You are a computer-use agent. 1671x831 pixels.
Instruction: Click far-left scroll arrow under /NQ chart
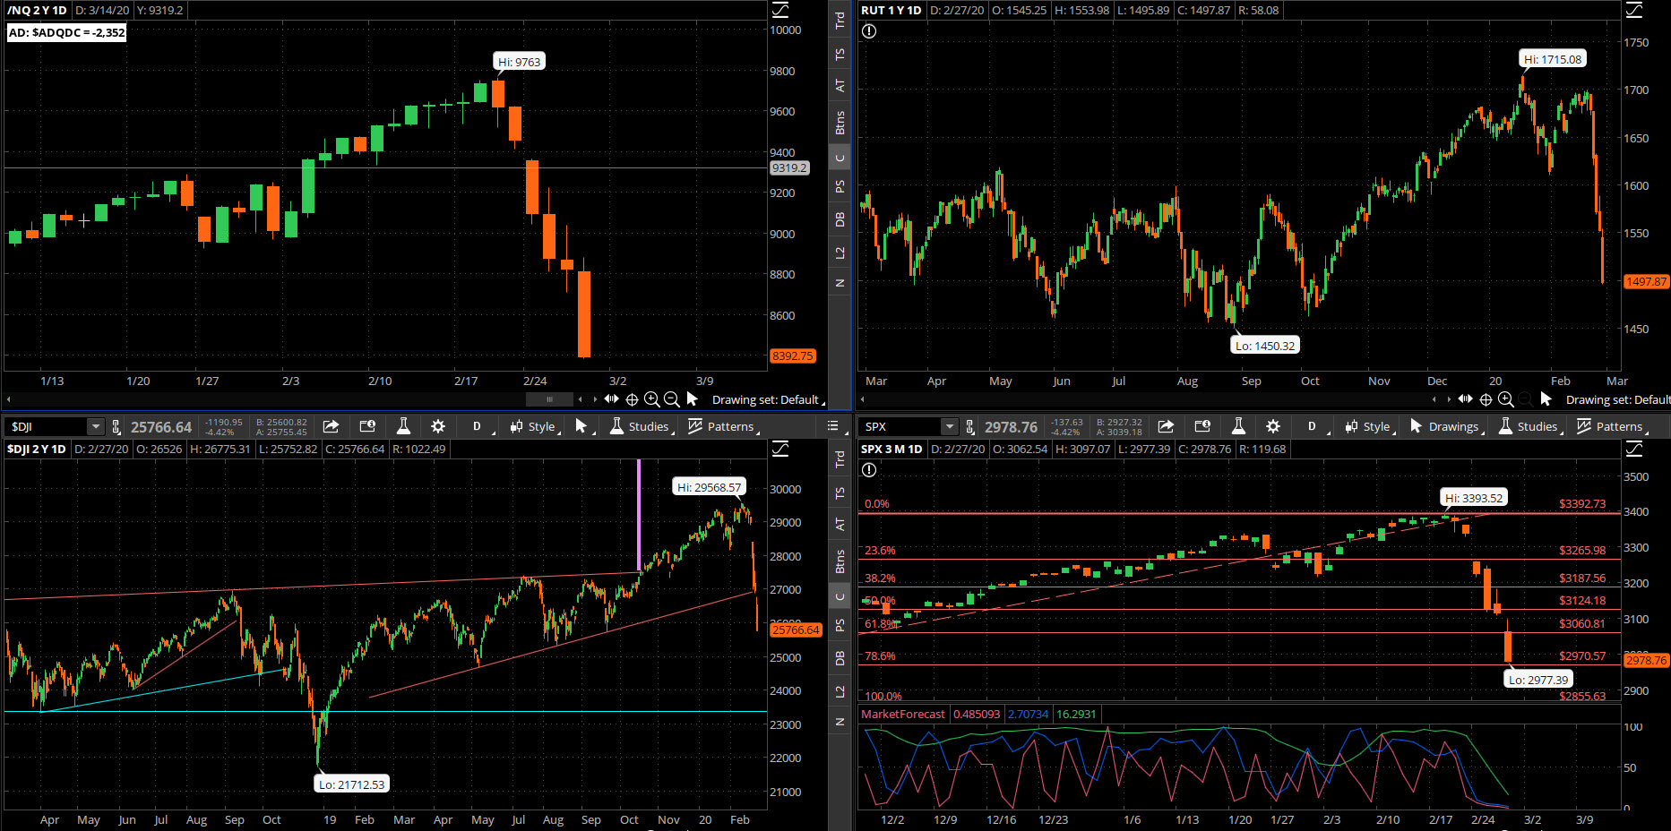[8, 399]
